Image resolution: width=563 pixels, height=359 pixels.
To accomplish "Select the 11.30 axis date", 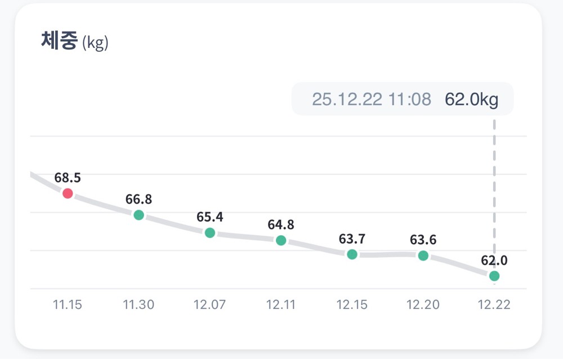I will click(x=138, y=305).
